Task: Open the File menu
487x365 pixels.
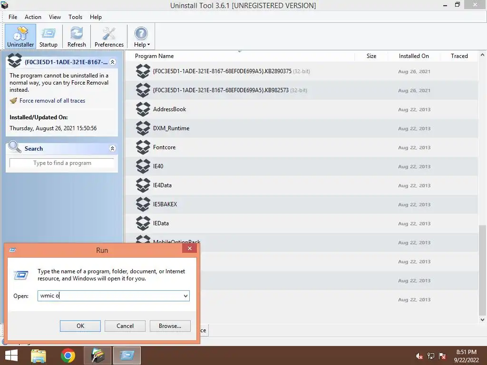Action: (13, 17)
